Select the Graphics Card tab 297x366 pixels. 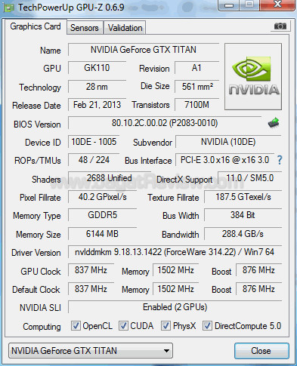coord(36,26)
